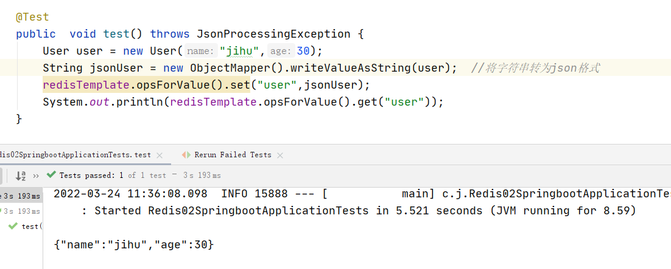Close the Redis02SpringbootApplicationTests.test tab

[160, 155]
